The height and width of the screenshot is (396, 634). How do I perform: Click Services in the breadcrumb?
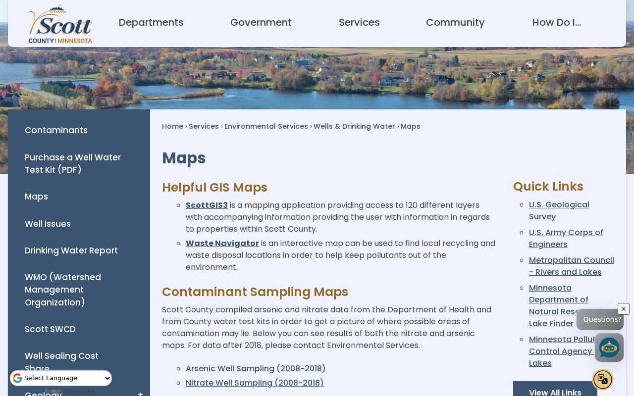pos(204,126)
